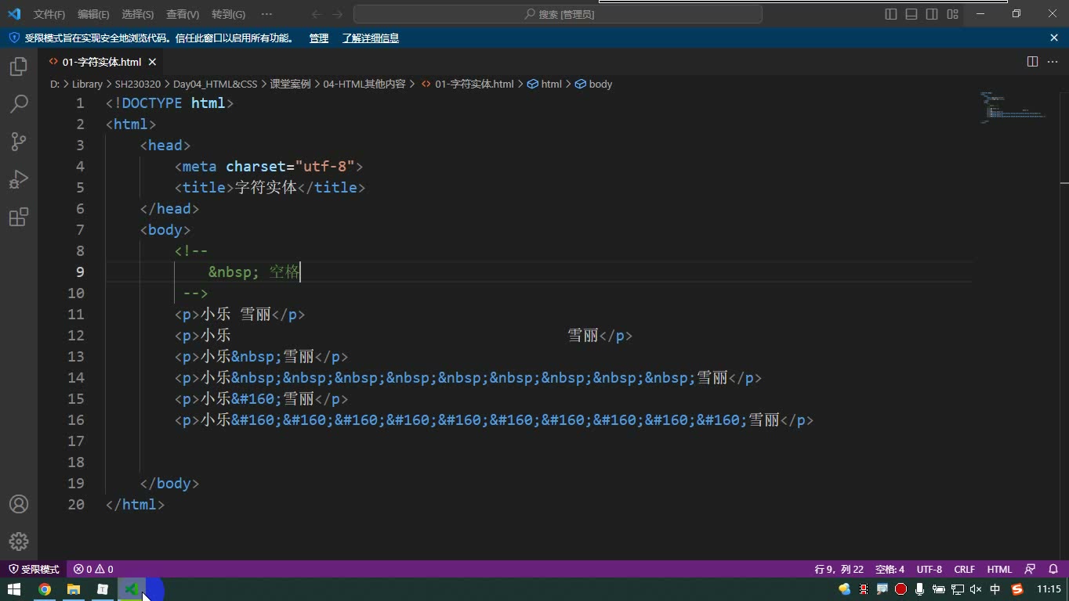Split the editor to the right
The height and width of the screenshot is (601, 1069).
pyautogui.click(x=1032, y=62)
